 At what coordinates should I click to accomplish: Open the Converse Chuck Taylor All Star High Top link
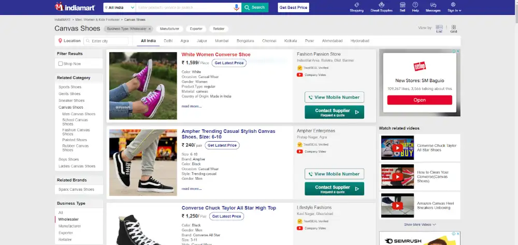[x=228, y=208]
